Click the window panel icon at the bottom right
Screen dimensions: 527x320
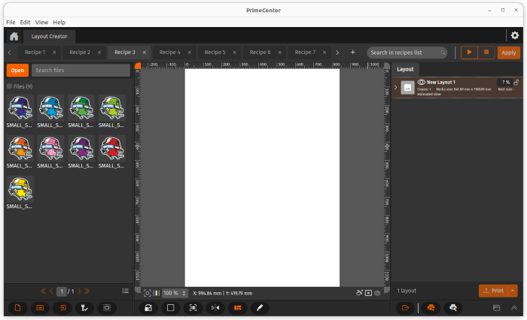496,308
